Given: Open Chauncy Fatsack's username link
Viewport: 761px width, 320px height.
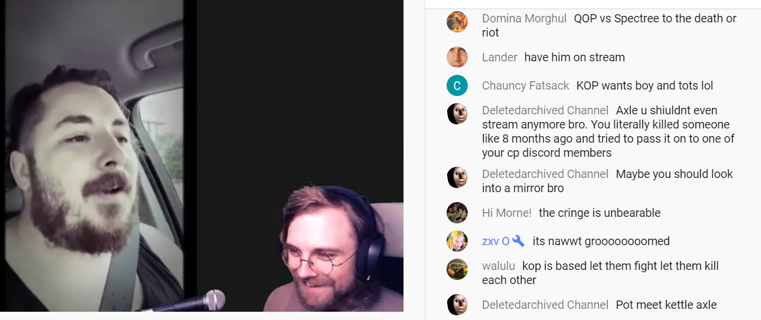Looking at the screenshot, I should click(x=526, y=85).
